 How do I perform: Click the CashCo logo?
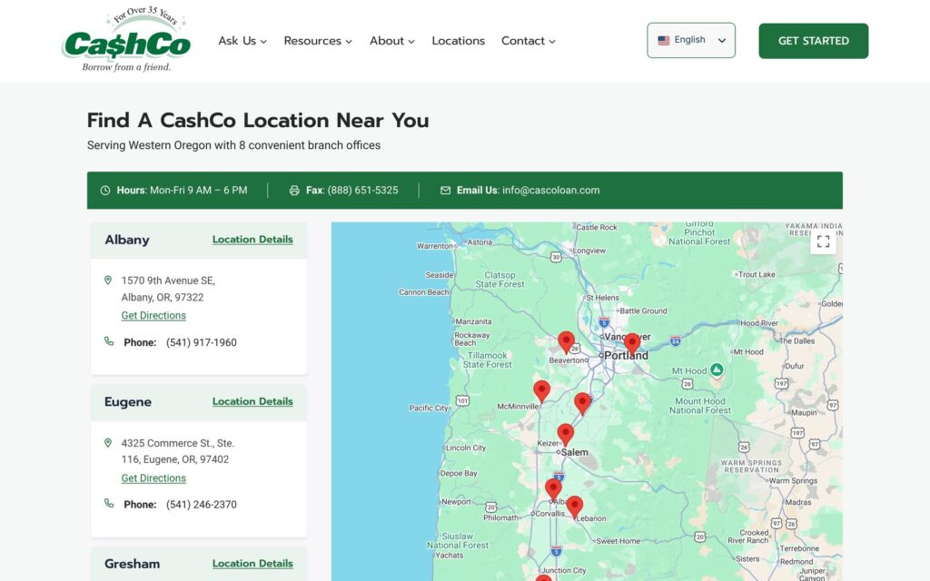point(125,40)
